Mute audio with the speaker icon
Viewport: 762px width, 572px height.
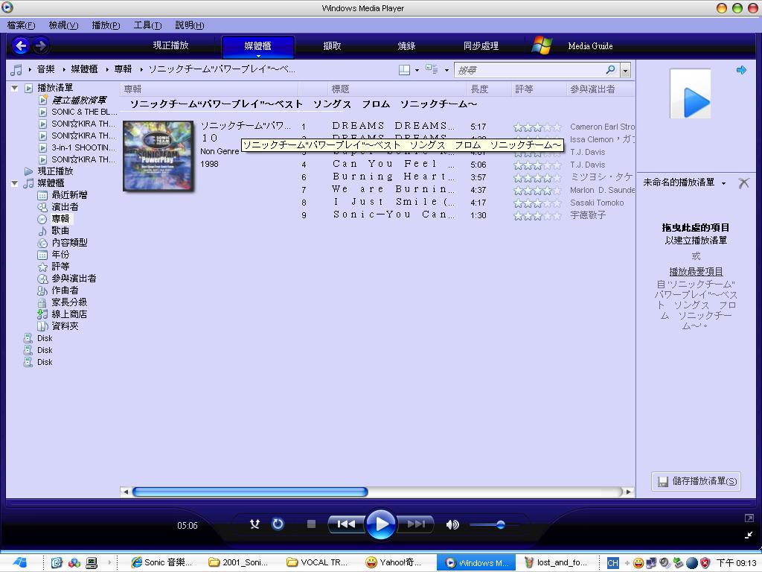452,524
